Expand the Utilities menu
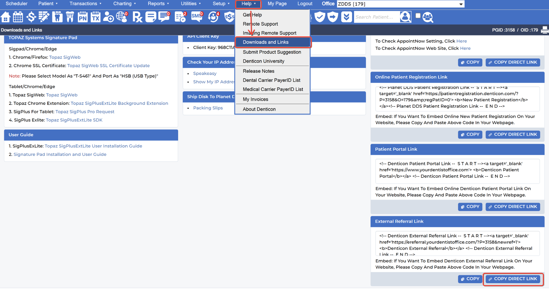 click(191, 4)
